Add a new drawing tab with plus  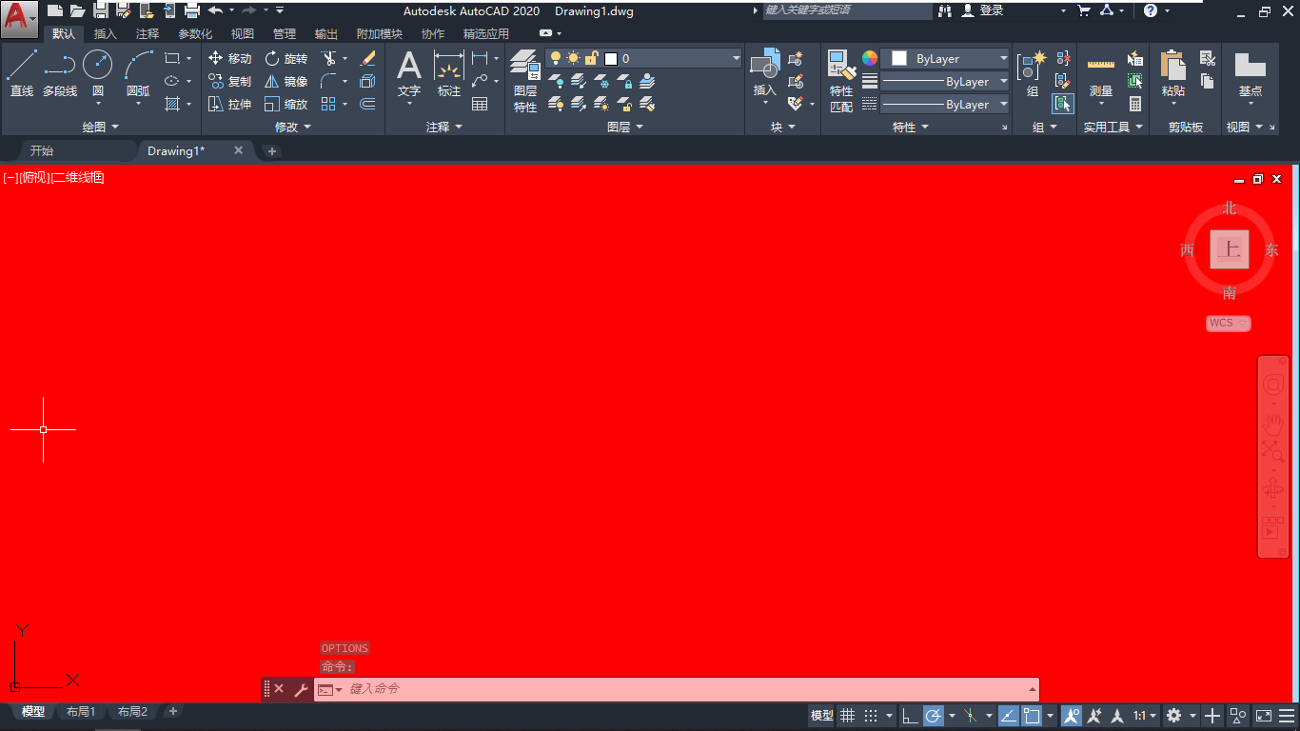point(271,151)
